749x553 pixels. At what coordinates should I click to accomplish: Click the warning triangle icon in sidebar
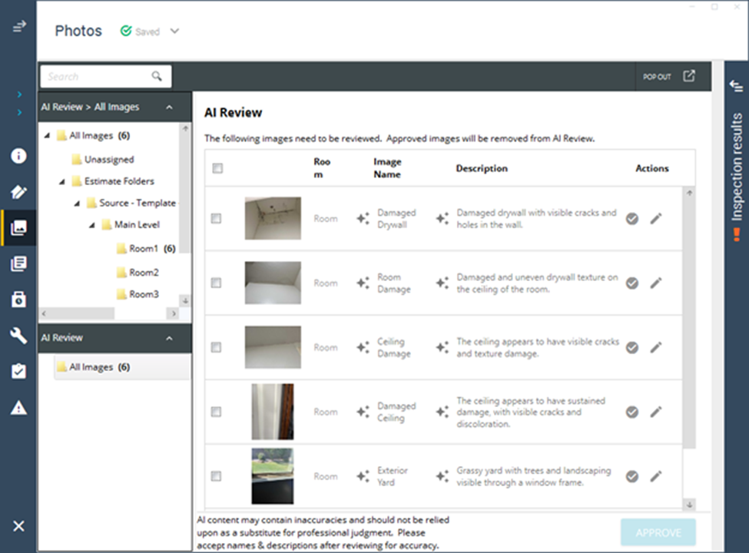pyautogui.click(x=18, y=408)
